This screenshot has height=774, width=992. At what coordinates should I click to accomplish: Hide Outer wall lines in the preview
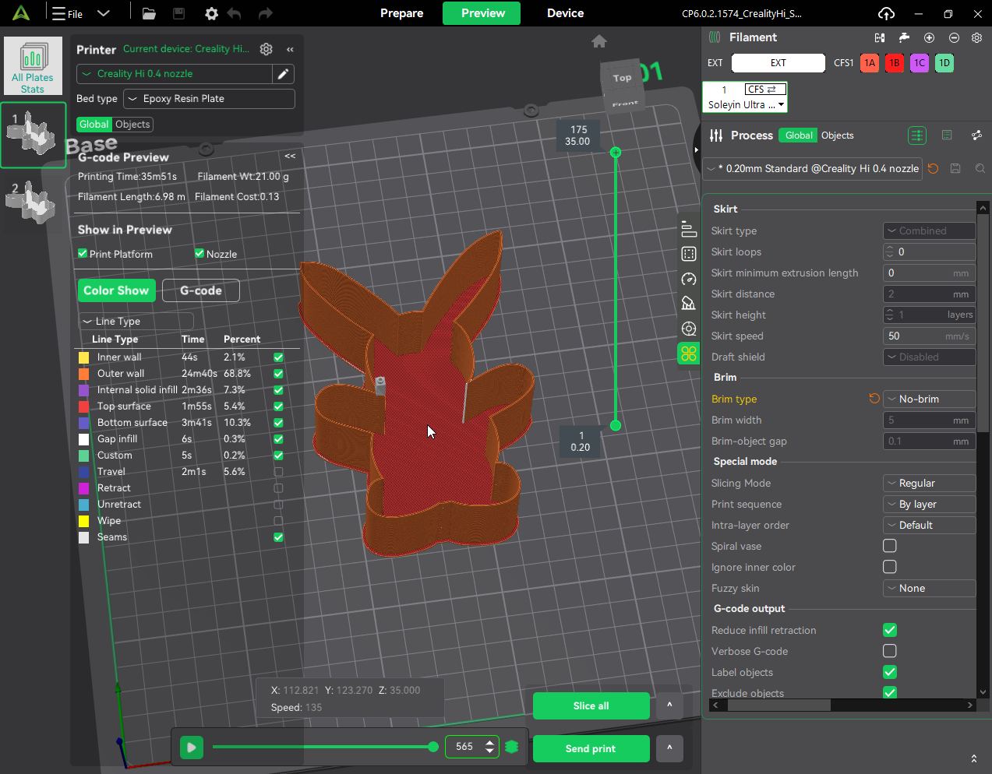point(278,374)
